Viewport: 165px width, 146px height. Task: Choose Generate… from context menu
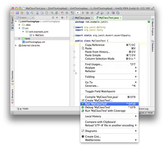109,86
